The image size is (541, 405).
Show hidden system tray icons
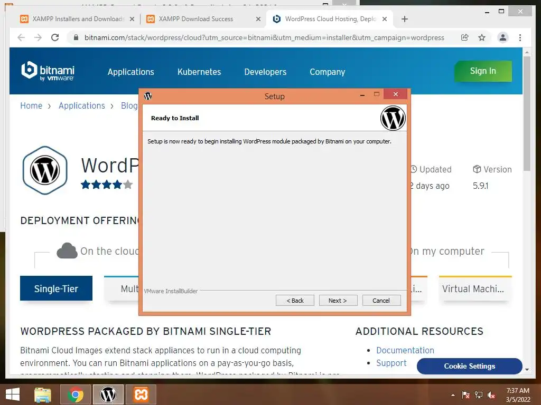point(453,395)
